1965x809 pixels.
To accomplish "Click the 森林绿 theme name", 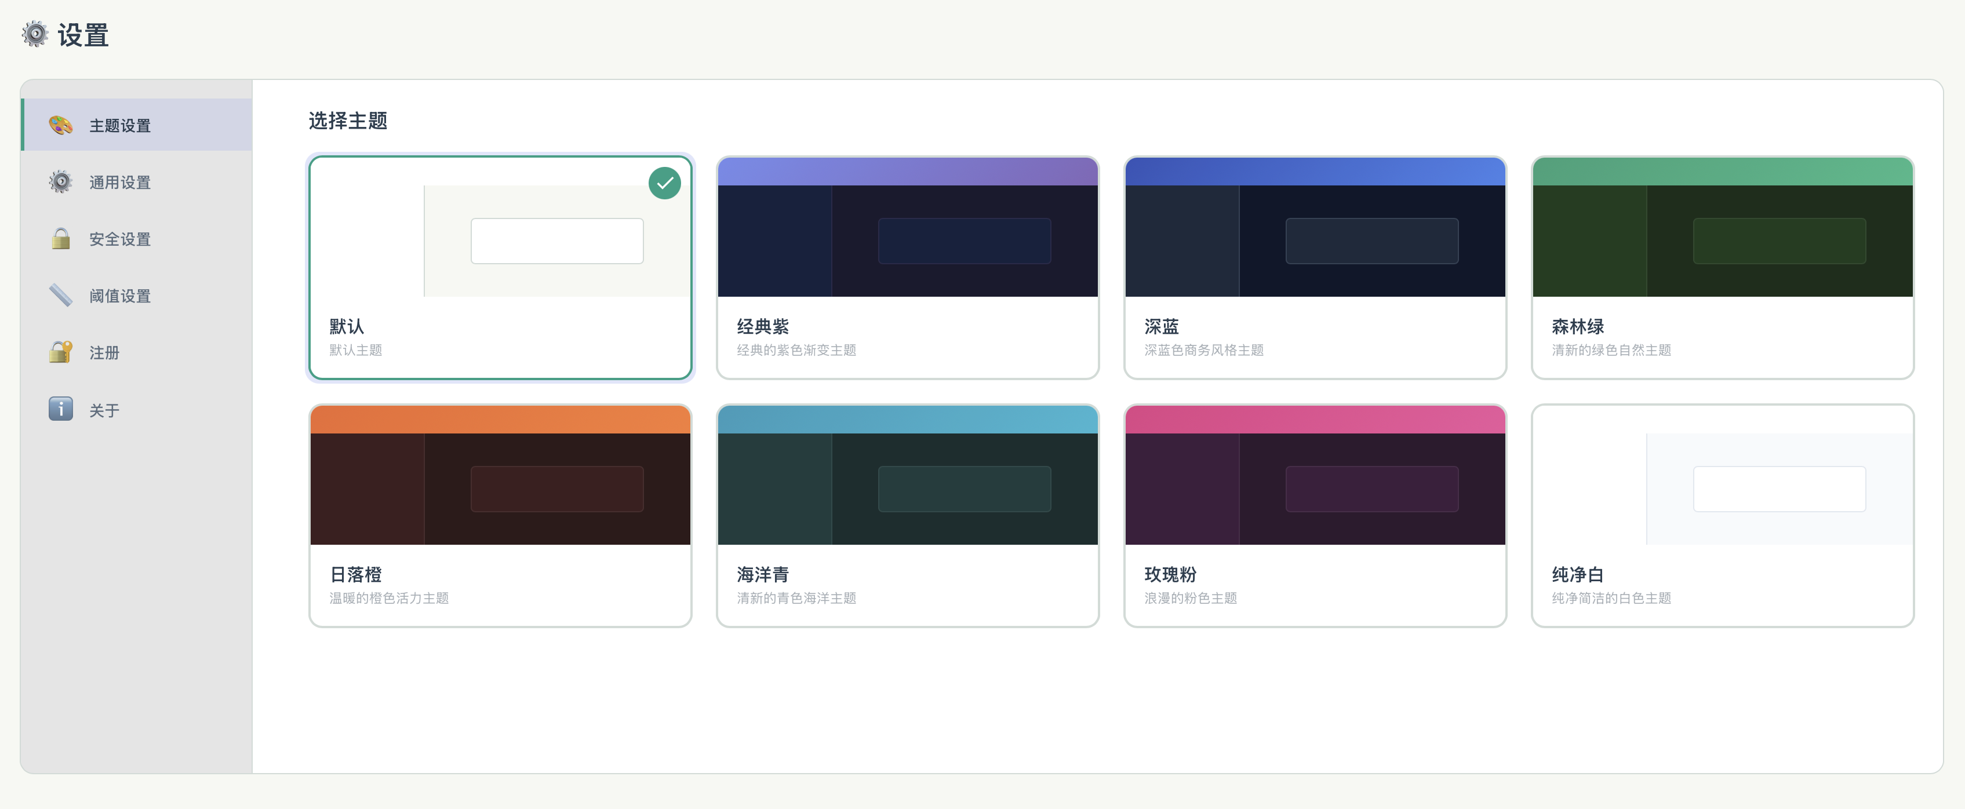I will 1577,326.
